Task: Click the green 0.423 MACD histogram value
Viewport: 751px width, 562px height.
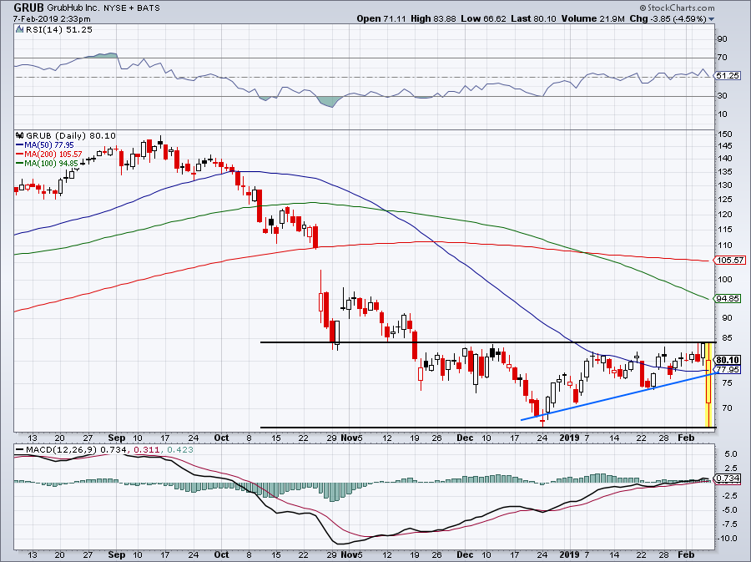Action: [x=179, y=450]
